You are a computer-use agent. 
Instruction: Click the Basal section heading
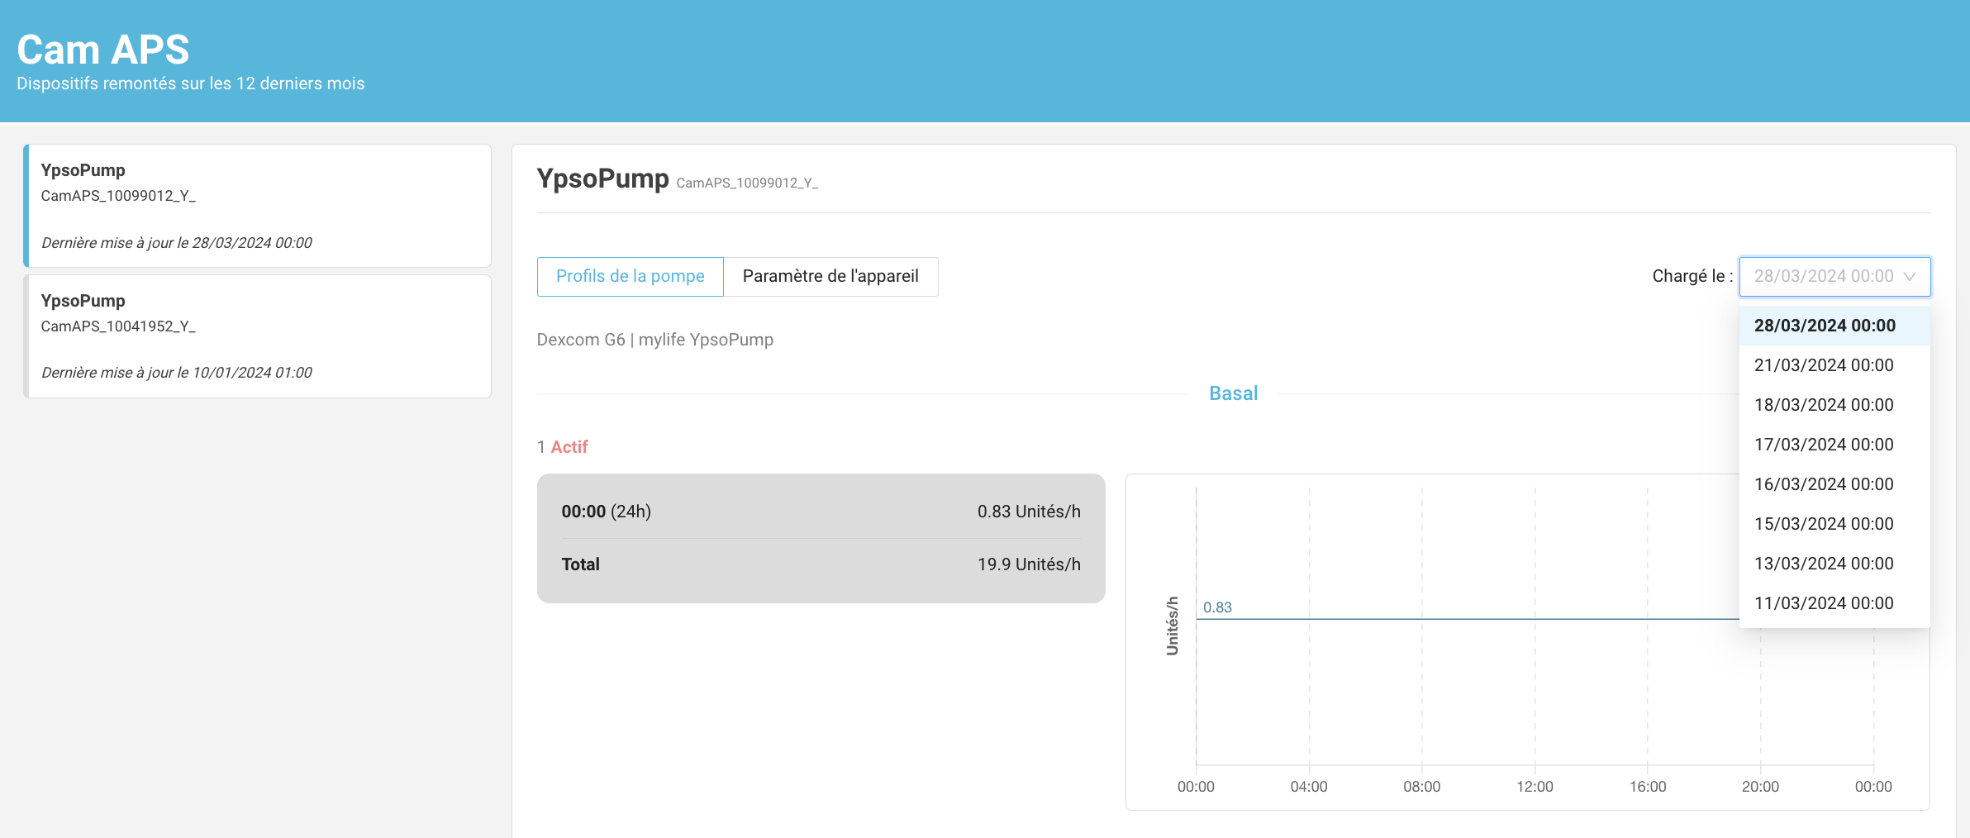(1234, 393)
